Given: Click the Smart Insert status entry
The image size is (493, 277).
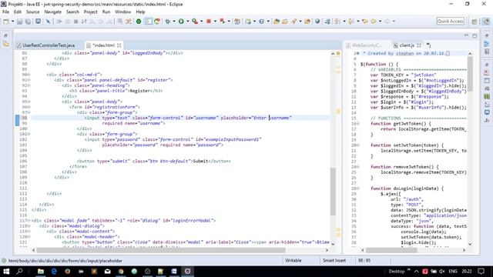Looking at the screenshot, I should 334,261.
